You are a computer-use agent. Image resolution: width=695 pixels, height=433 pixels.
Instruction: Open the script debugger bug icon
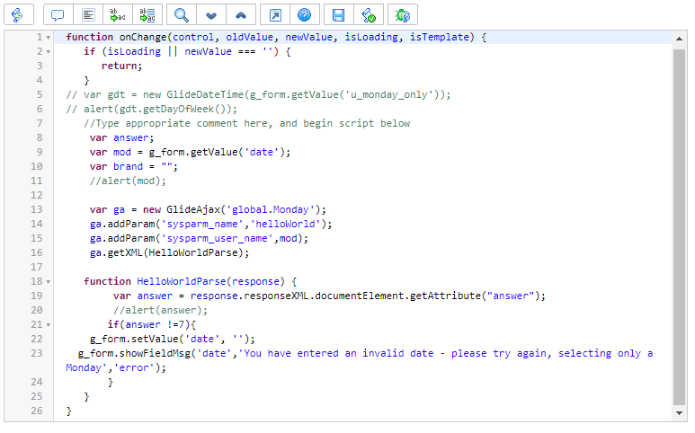pyautogui.click(x=403, y=15)
